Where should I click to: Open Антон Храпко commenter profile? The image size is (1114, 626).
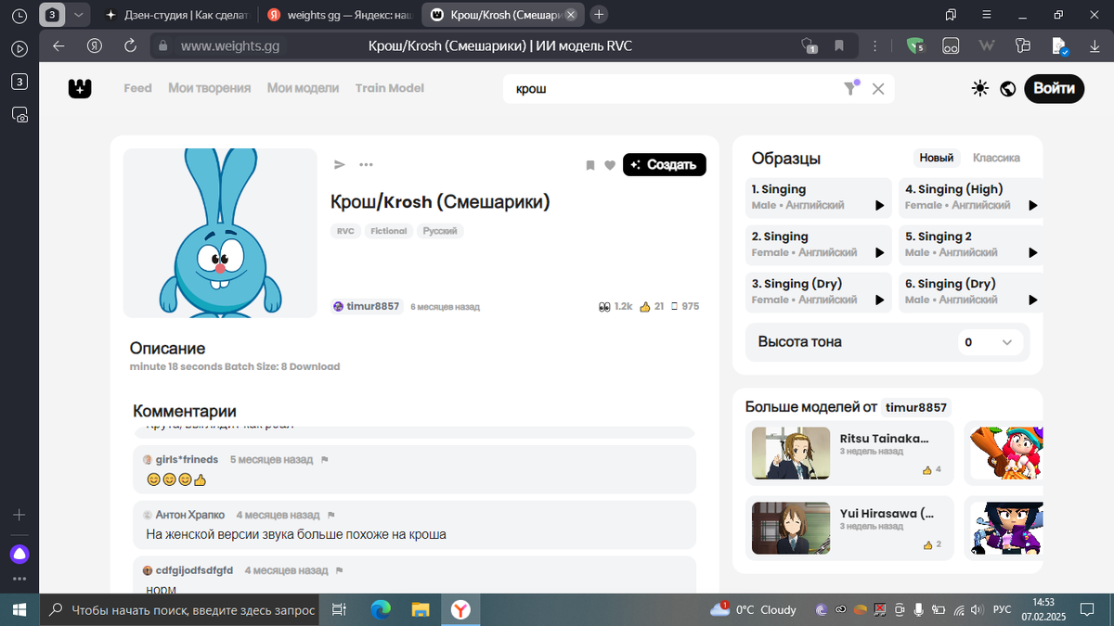tap(189, 515)
